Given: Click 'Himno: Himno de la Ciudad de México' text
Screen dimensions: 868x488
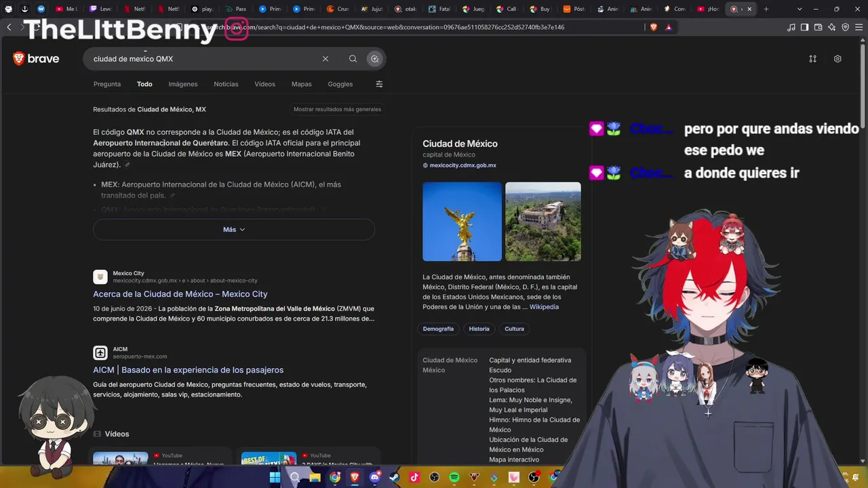Looking at the screenshot, I should [x=534, y=424].
